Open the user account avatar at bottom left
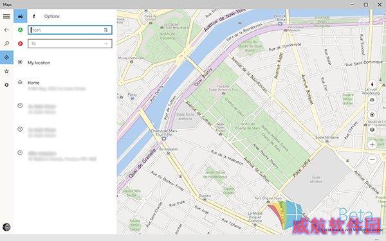Viewport: 386px width, 241px height. (x=6, y=227)
